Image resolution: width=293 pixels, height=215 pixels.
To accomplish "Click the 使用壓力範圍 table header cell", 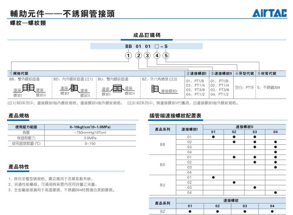I will pyautogui.click(x=26, y=127).
